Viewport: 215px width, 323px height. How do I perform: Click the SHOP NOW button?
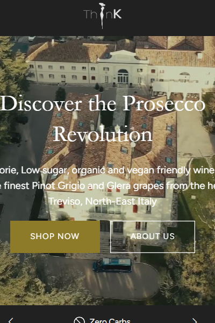[55, 237]
